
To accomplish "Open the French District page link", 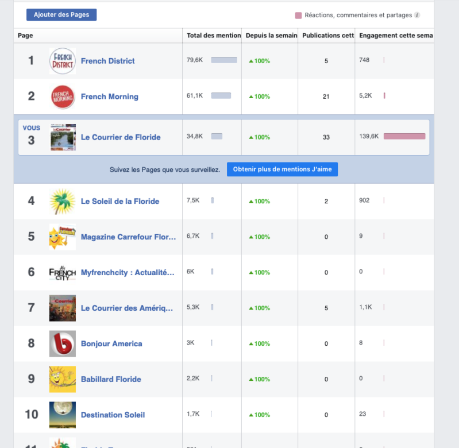I will 107,61.
